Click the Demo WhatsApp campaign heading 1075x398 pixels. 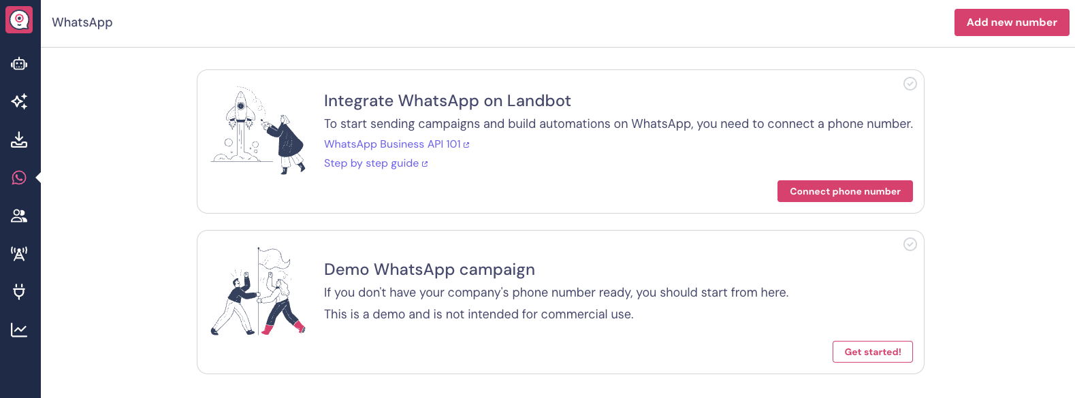pos(429,269)
